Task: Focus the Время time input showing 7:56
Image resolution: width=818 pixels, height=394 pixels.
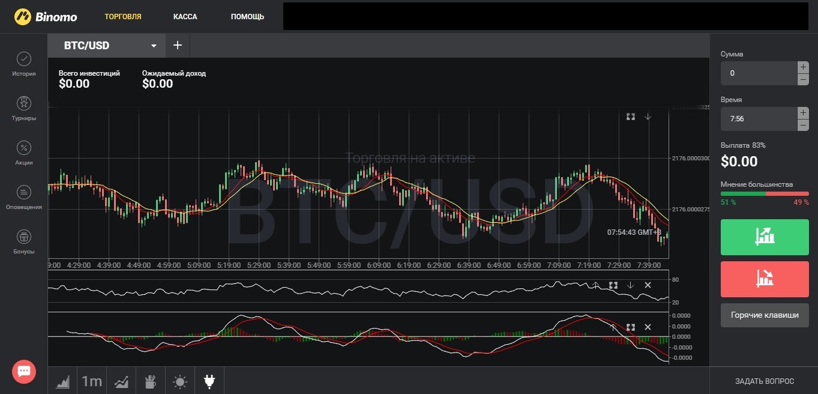Action: (x=759, y=119)
